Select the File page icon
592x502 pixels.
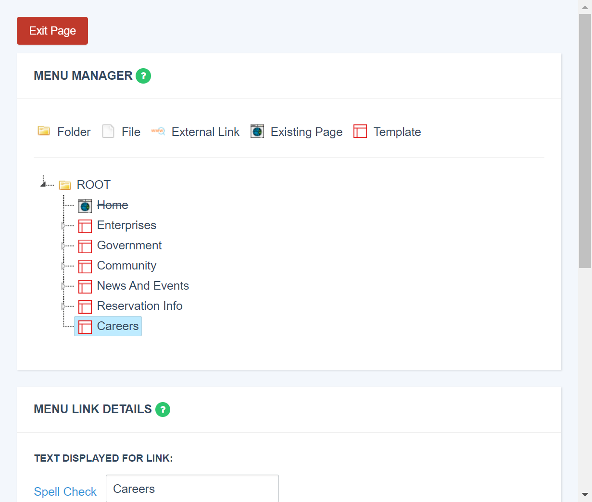(108, 131)
